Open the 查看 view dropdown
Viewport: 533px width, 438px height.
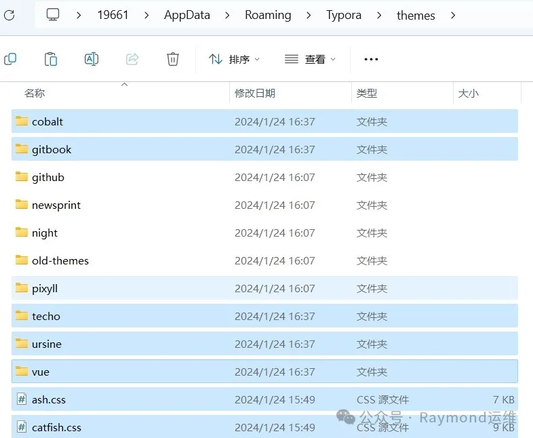310,60
